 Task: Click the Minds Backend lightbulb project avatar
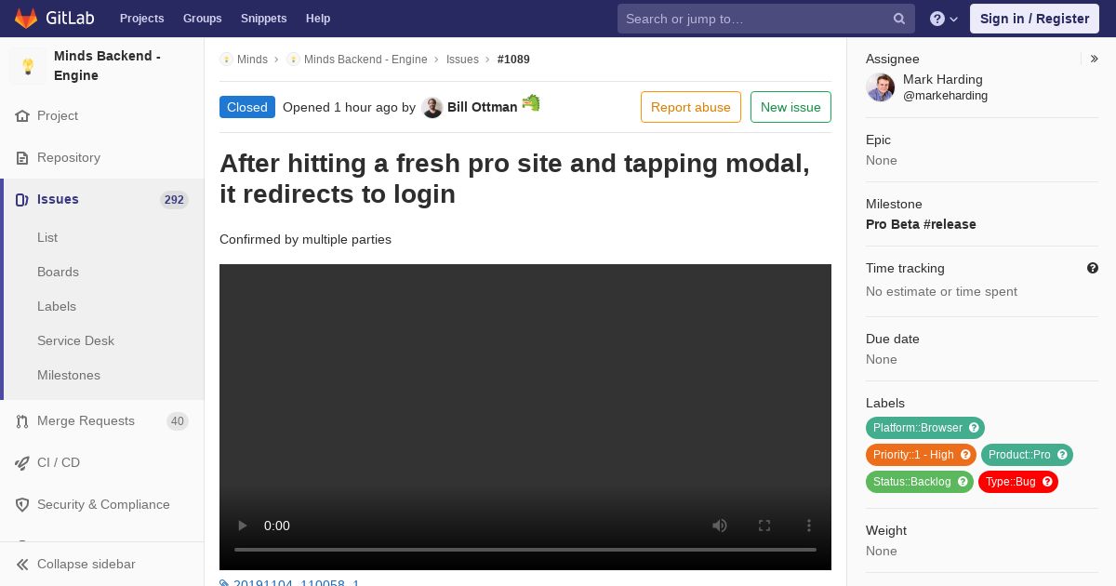click(x=28, y=66)
